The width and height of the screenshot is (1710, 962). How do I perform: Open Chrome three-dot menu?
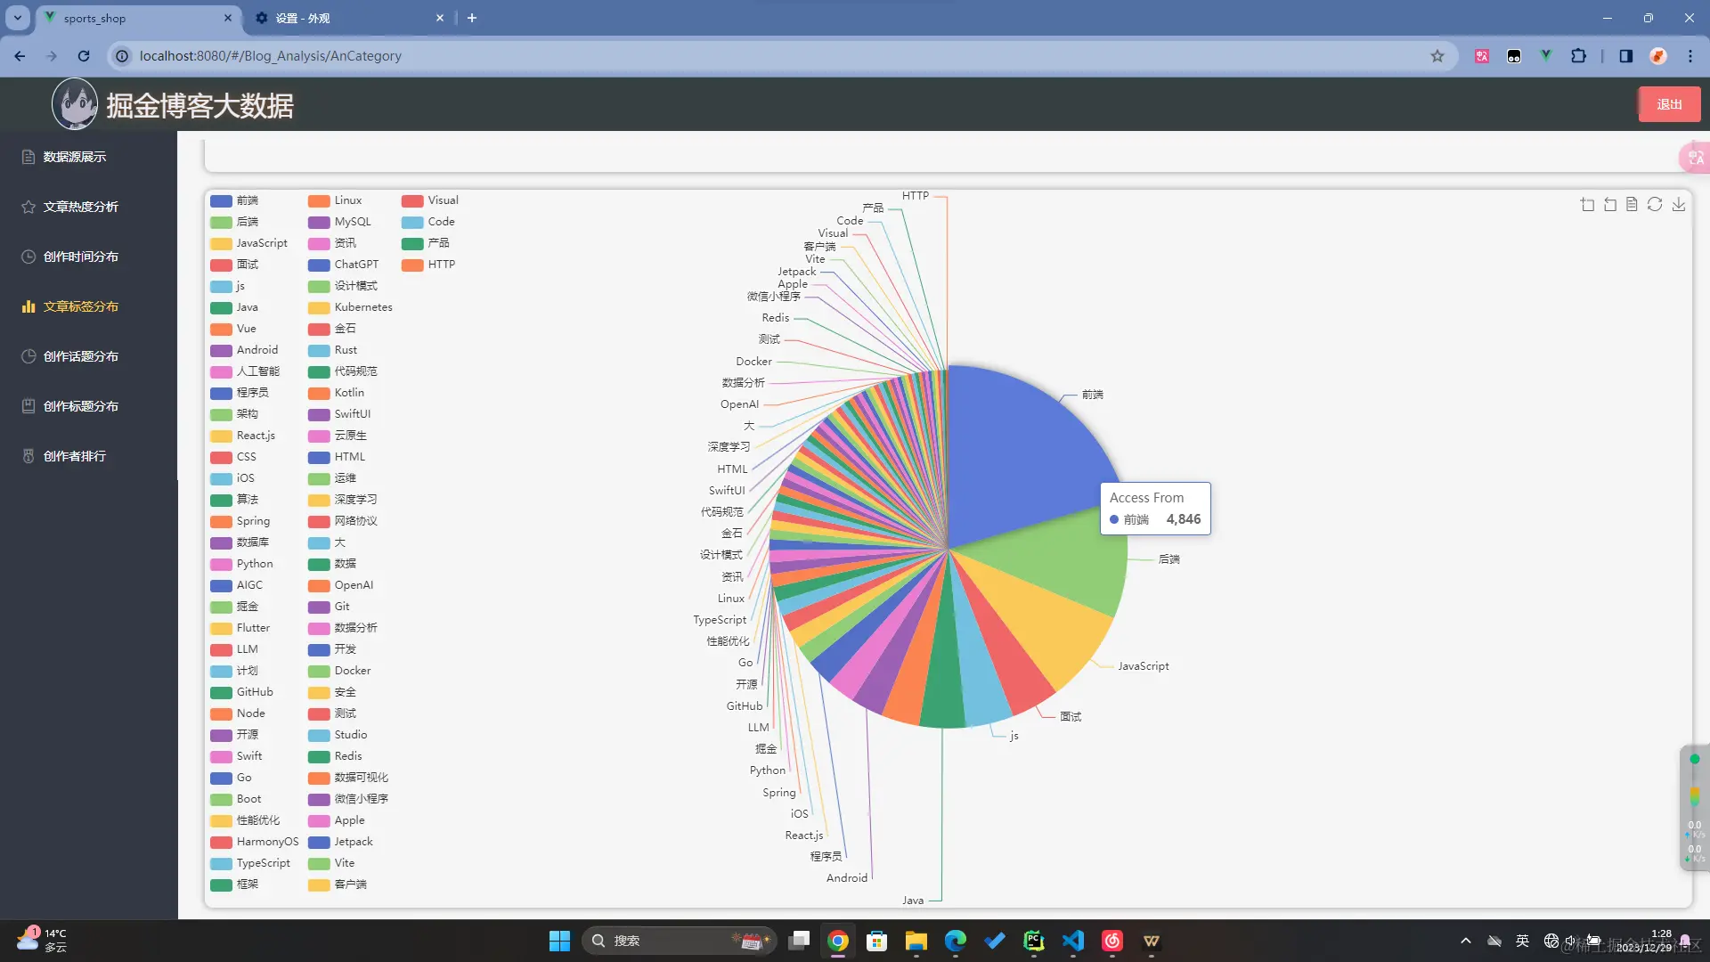coord(1690,56)
